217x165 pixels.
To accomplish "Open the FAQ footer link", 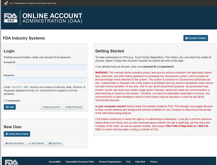I will (128, 162).
